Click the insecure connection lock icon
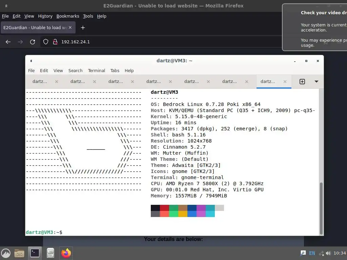This screenshot has height=260, width=347. tap(55, 42)
